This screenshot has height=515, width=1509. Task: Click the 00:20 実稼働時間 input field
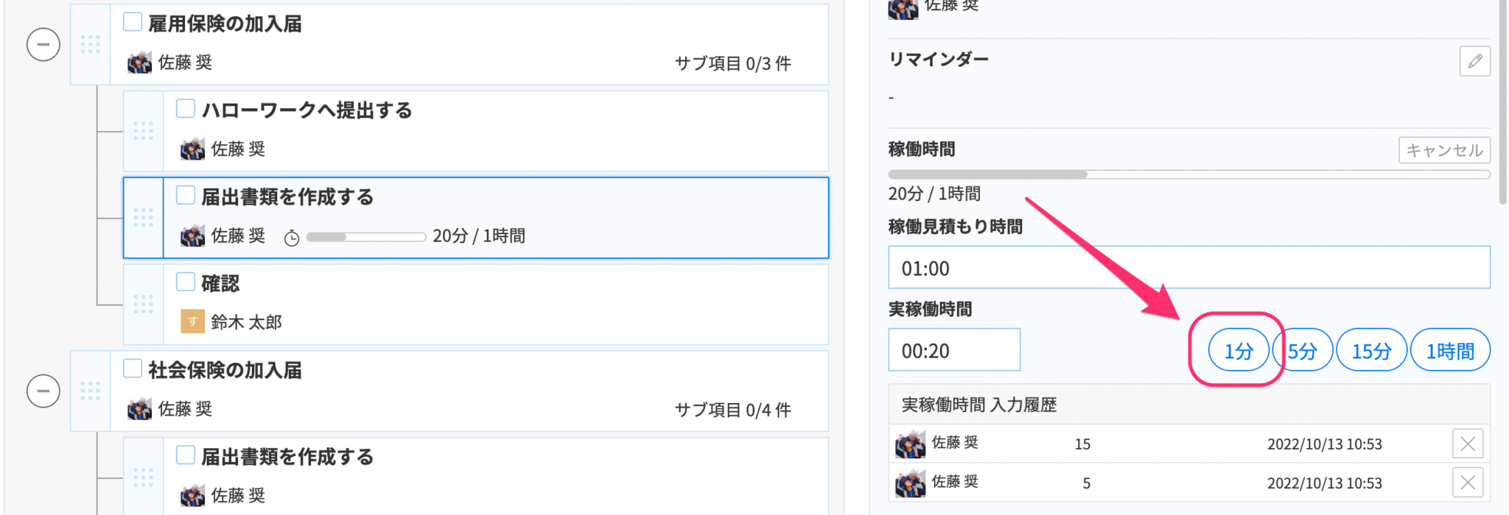(x=953, y=349)
